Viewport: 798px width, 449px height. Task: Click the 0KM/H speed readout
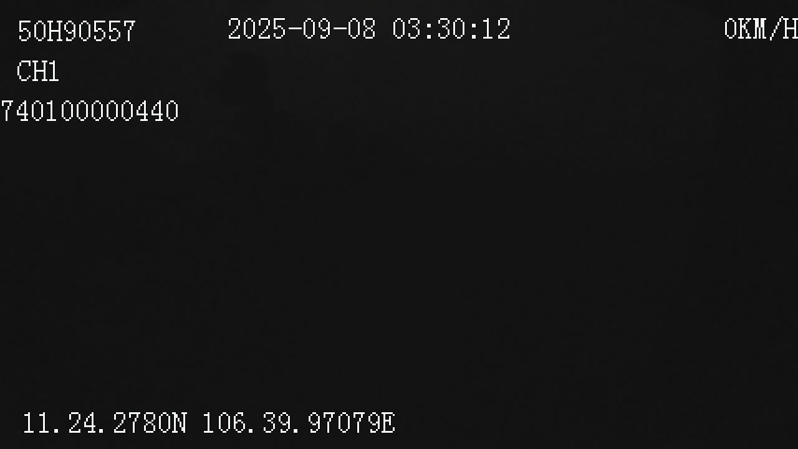coord(761,29)
